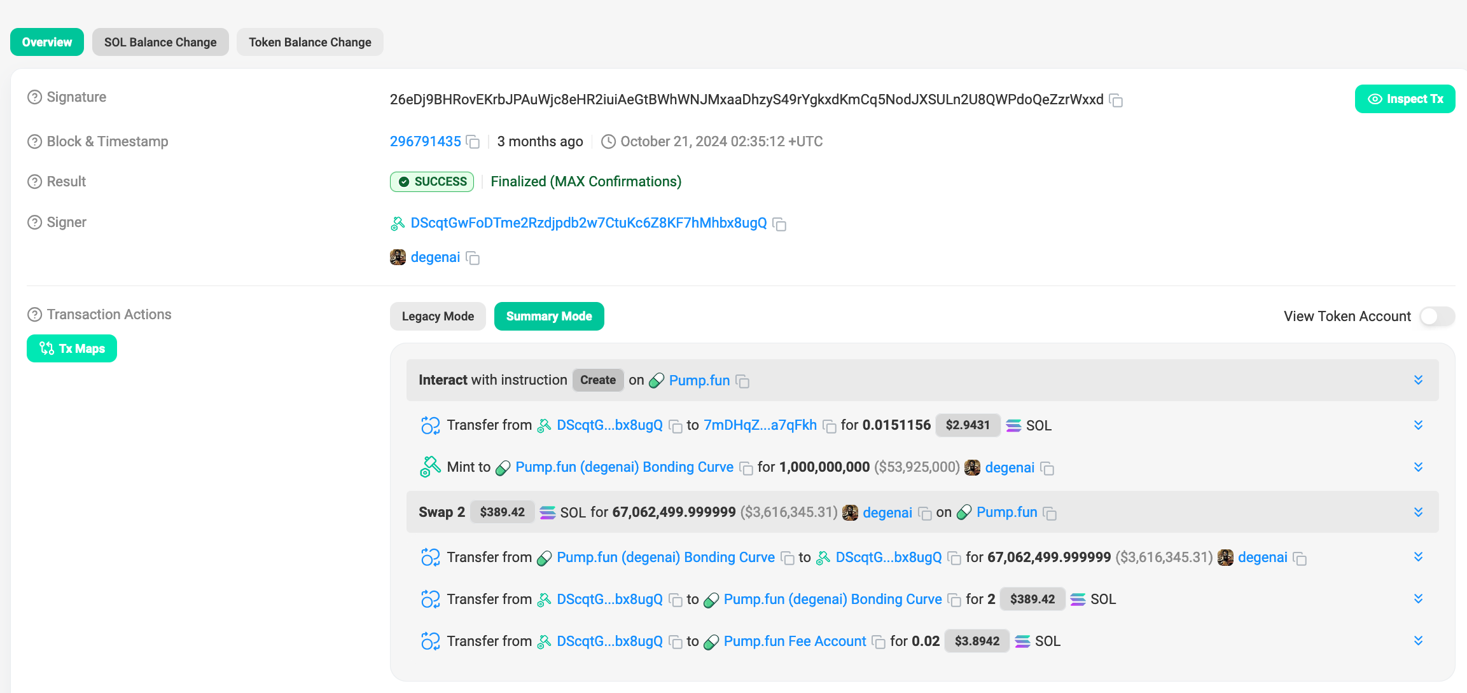Copy Pump.fun program address in Create row

point(742,381)
